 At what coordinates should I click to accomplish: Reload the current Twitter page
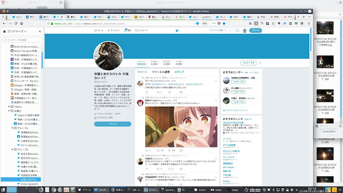pyautogui.click(x=16, y=24)
